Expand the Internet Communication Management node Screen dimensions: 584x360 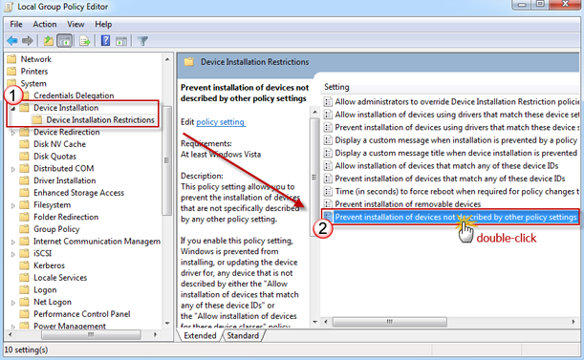13,242
